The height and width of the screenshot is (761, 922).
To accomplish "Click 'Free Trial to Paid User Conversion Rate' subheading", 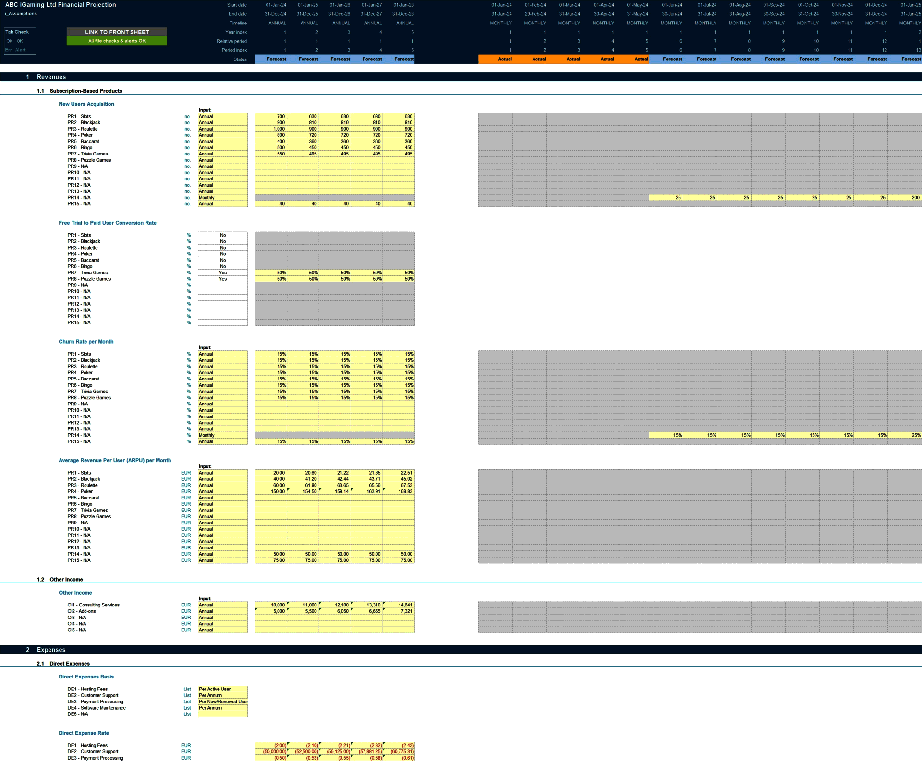I will coord(108,223).
